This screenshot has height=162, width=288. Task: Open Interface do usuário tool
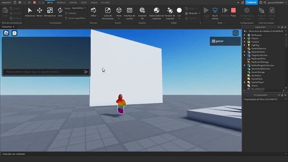(130, 13)
